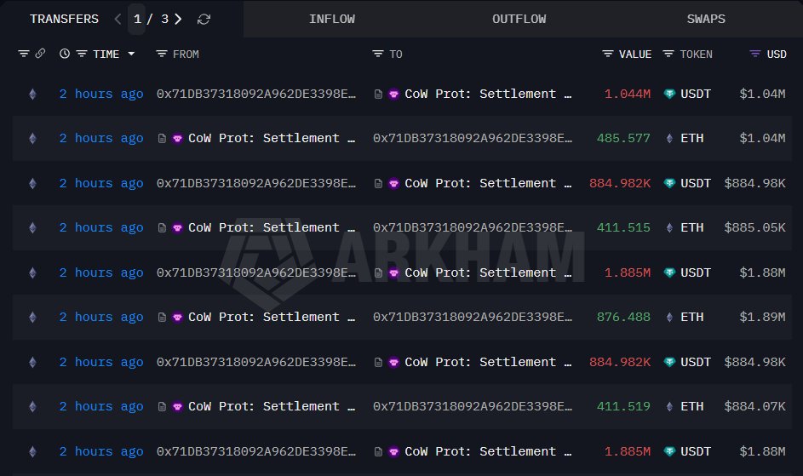This screenshot has width=803, height=476.
Task: Expand the TIME sort dropdown arrow
Action: click(131, 54)
